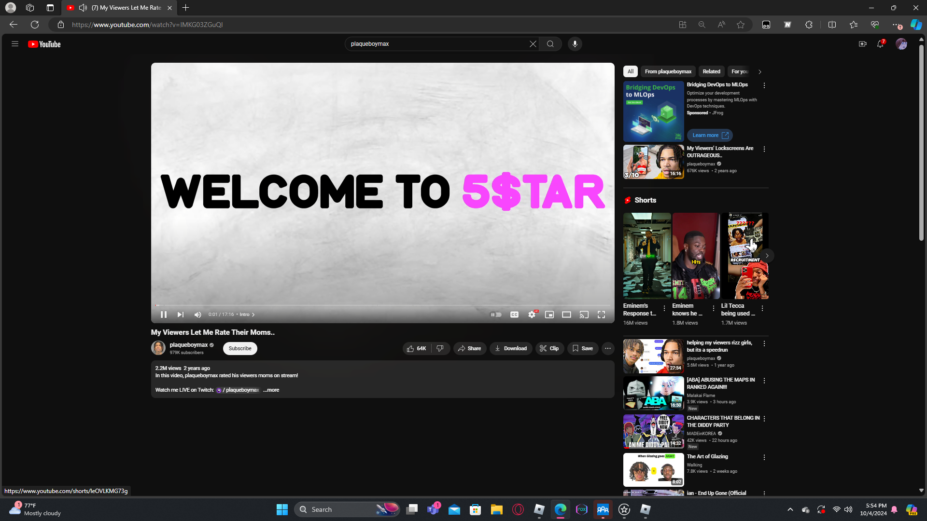This screenshot has height=521, width=927.
Task: Open options for Eminem knows short
Action: coord(714,308)
